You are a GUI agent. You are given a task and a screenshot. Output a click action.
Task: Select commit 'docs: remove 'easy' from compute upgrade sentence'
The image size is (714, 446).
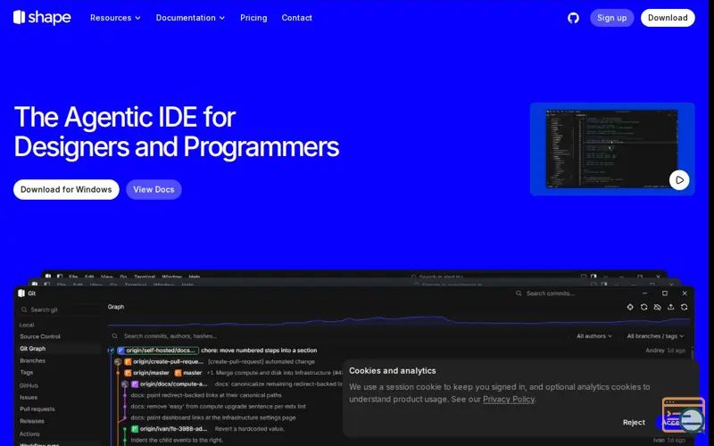[x=218, y=407]
